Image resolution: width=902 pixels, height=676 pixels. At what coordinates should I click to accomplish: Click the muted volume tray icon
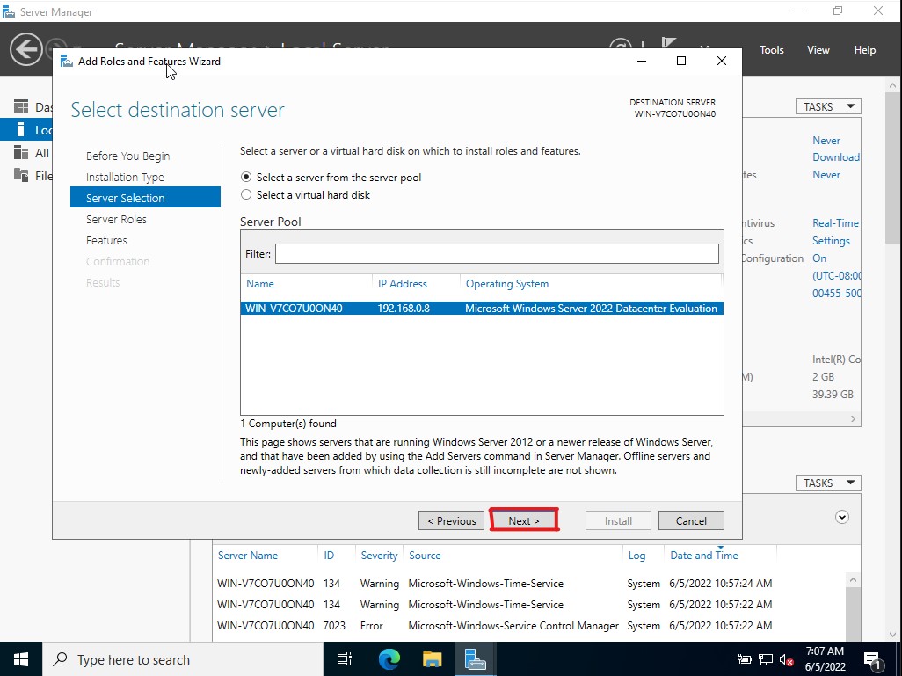tap(786, 660)
